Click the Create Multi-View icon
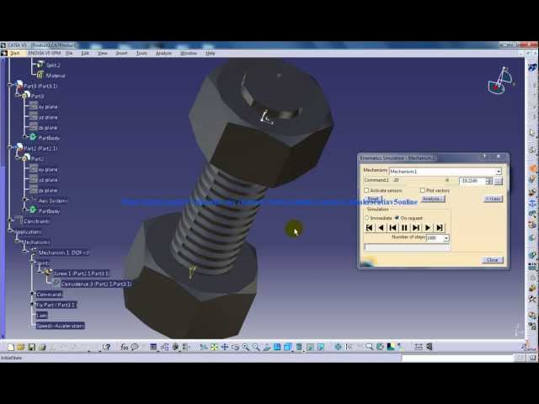Image resolution: width=539 pixels, height=404 pixels. point(277,347)
